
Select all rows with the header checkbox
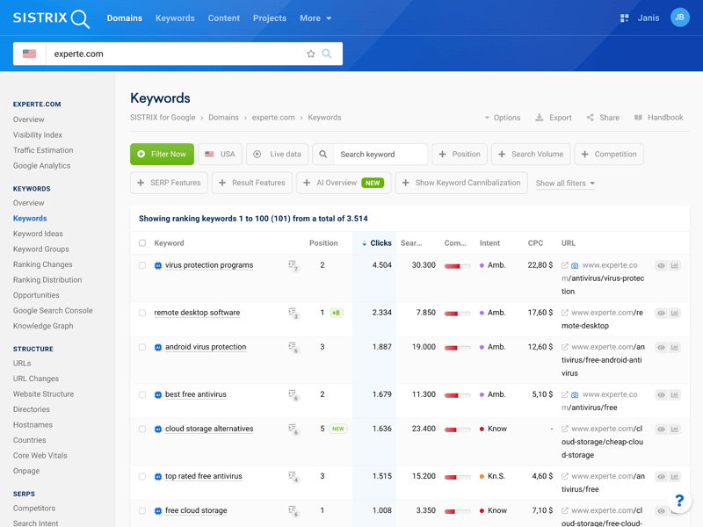point(142,243)
